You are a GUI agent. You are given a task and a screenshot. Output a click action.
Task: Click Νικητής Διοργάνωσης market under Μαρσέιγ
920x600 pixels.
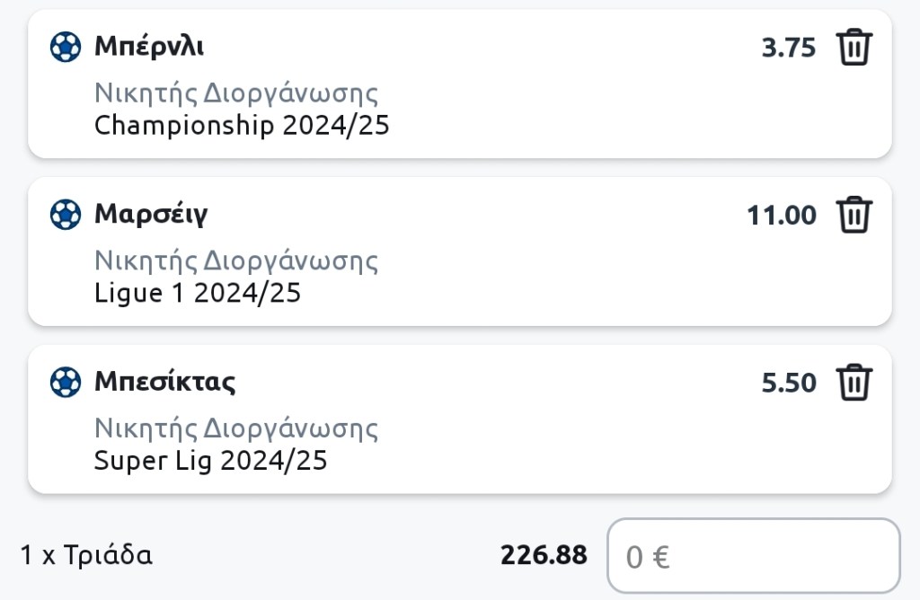point(236,261)
